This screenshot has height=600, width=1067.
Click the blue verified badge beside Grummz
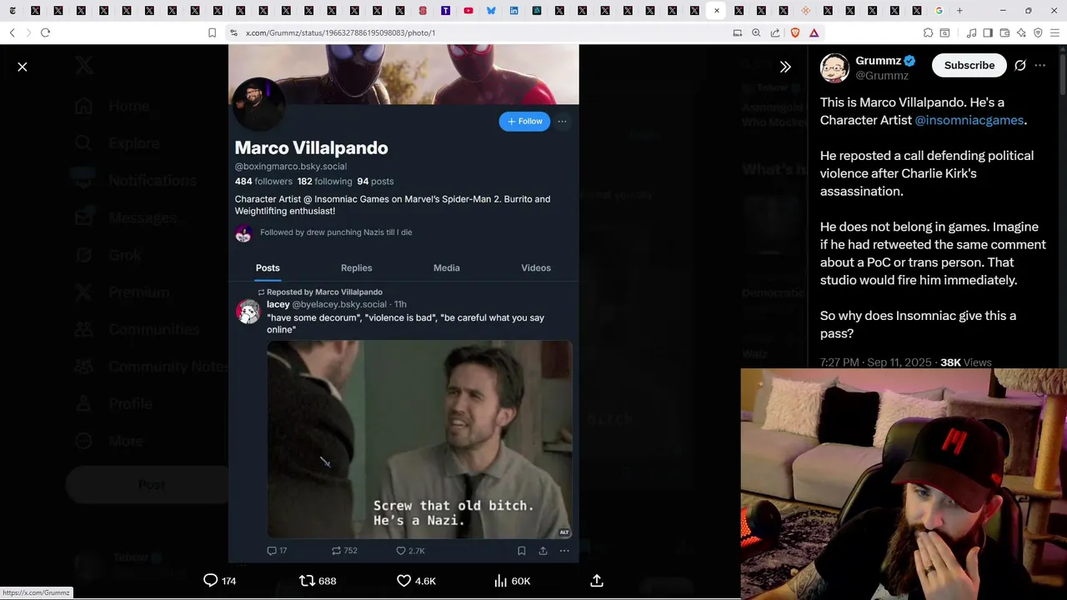coord(910,61)
